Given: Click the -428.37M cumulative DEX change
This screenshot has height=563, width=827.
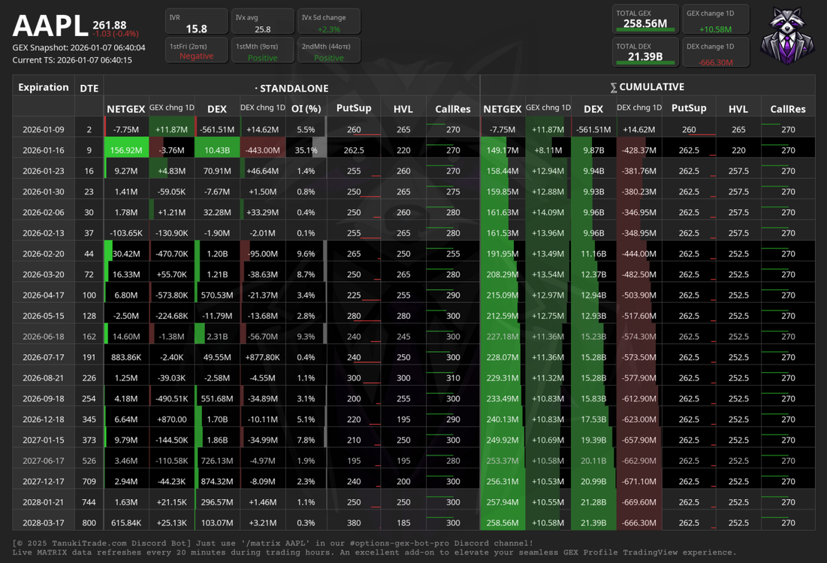Looking at the screenshot, I should [638, 150].
